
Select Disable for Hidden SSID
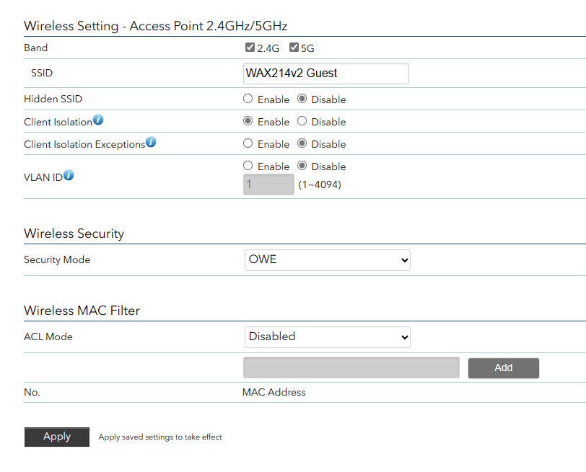pyautogui.click(x=302, y=99)
